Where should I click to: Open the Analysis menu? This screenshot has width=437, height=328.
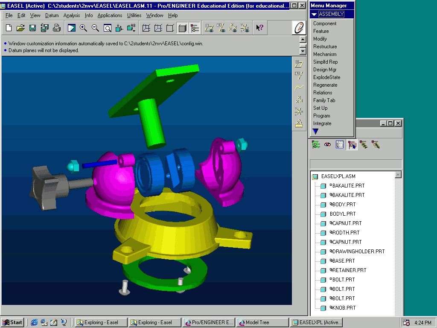[x=72, y=15]
